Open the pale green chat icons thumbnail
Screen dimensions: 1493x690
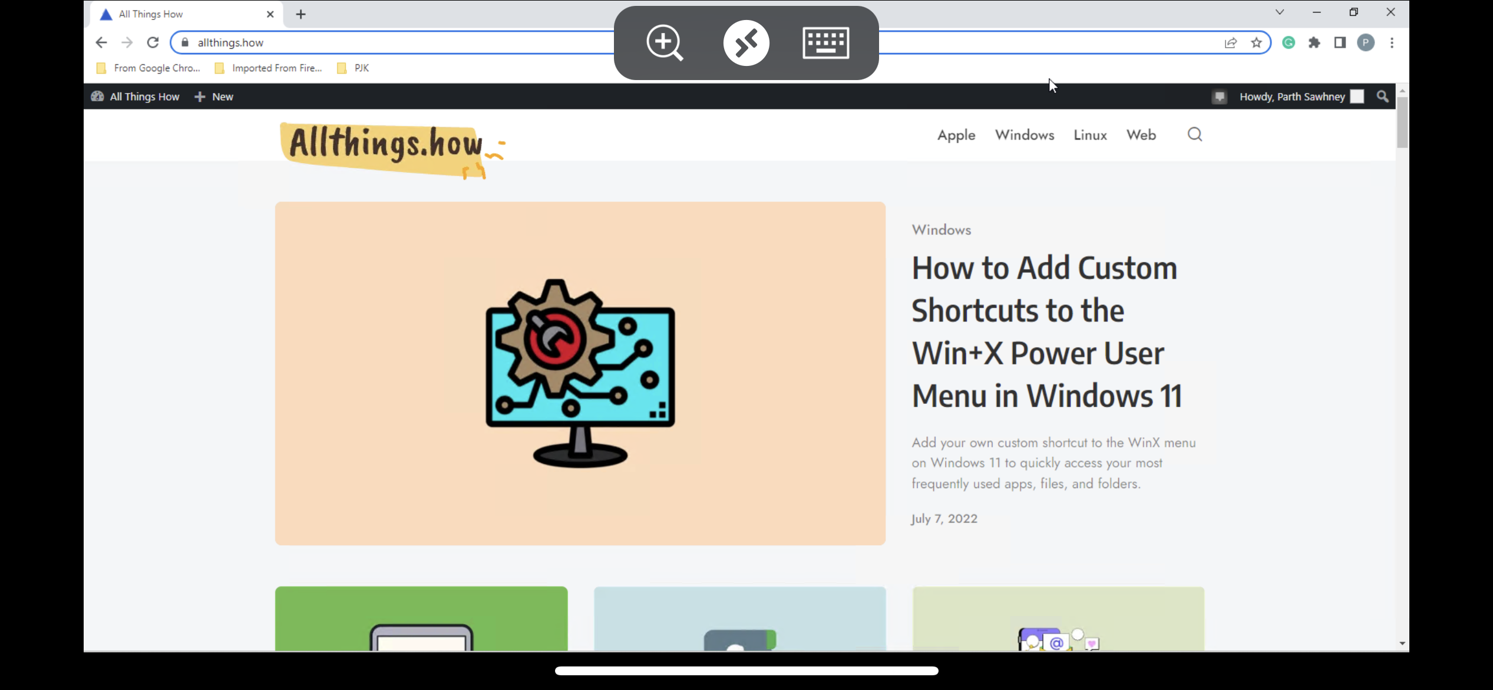(1058, 618)
